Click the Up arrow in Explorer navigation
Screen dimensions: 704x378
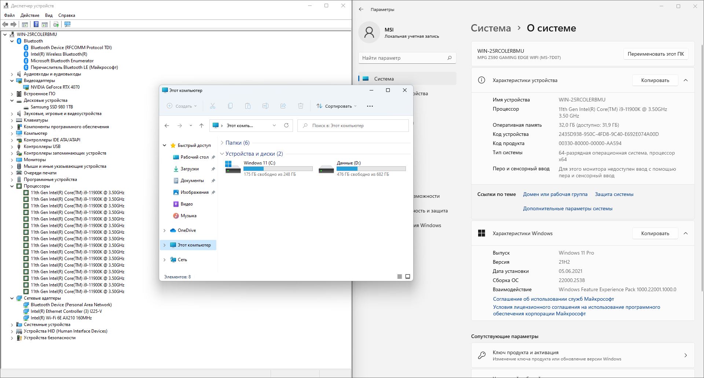(201, 126)
